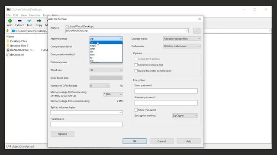
Task: Click the up-folder icon beside address bar
Action: pos(8,31)
